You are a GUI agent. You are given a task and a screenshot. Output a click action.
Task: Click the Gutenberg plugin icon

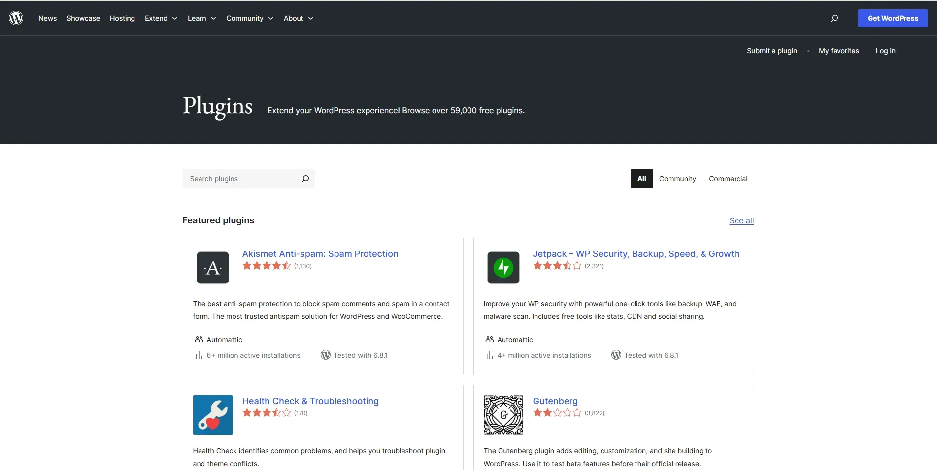point(503,415)
